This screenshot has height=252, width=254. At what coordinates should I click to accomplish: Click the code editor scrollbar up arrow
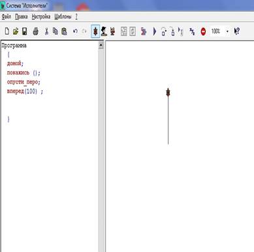pos(101,45)
